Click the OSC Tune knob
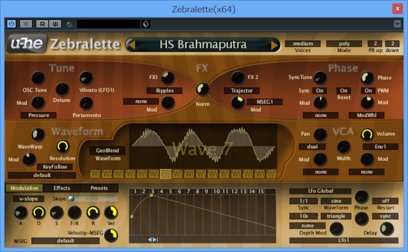This screenshot has width=408, height=252. [x=38, y=78]
